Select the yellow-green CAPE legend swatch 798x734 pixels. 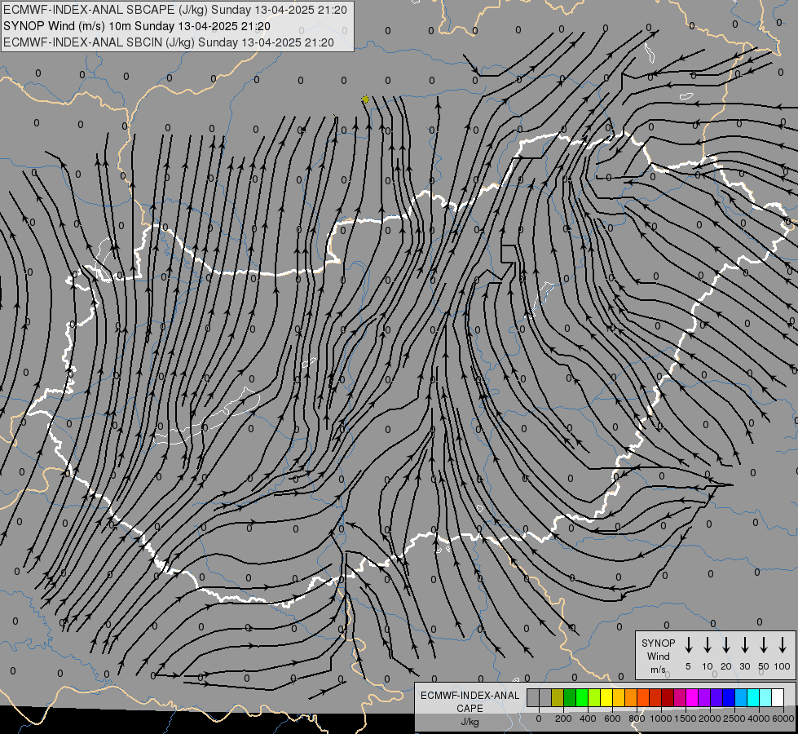pyautogui.click(x=594, y=697)
